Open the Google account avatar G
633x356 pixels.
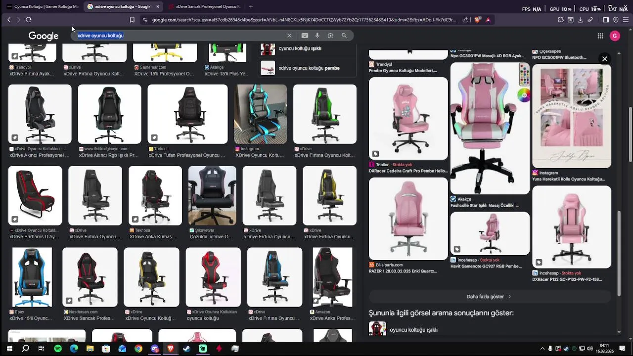615,36
